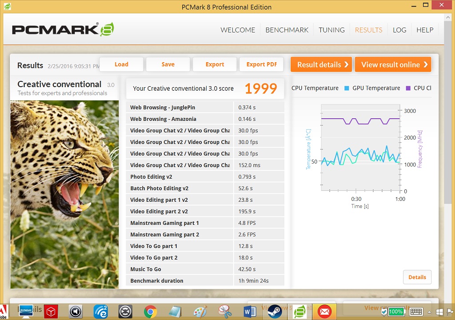The width and height of the screenshot is (455, 320).
Task: Go to the Welcome tab
Action: (238, 30)
